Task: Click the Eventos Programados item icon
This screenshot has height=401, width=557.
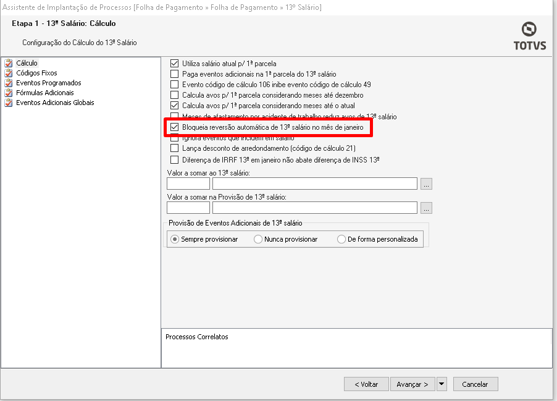Action: tap(9, 83)
